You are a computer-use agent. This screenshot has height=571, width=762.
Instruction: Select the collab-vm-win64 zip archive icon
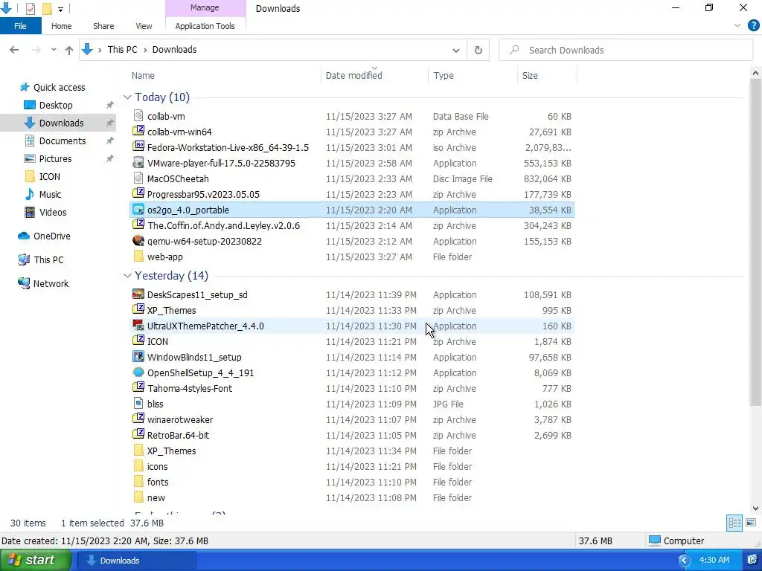pos(138,132)
